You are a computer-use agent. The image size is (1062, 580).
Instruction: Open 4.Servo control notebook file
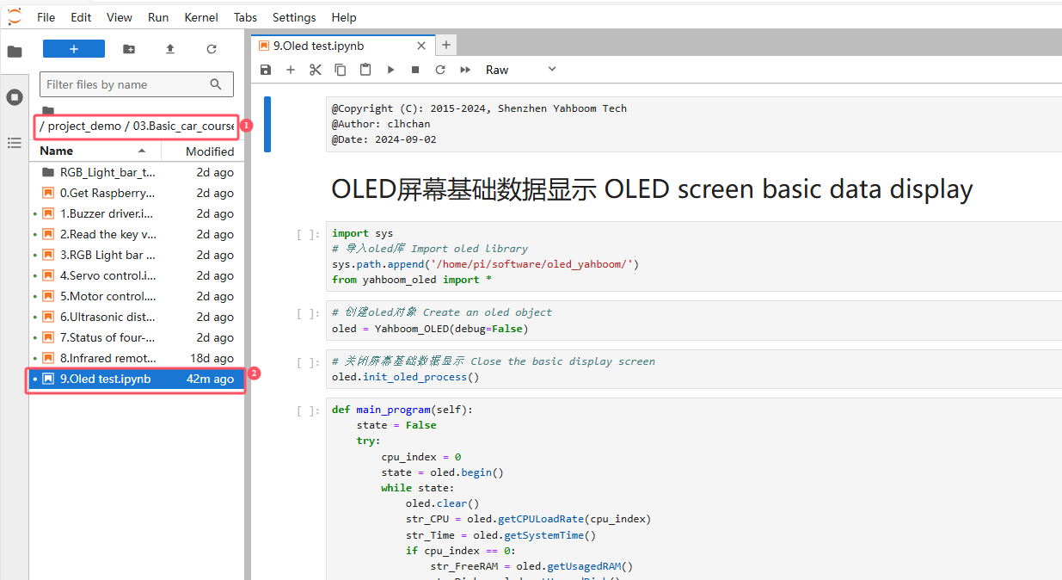pyautogui.click(x=137, y=275)
